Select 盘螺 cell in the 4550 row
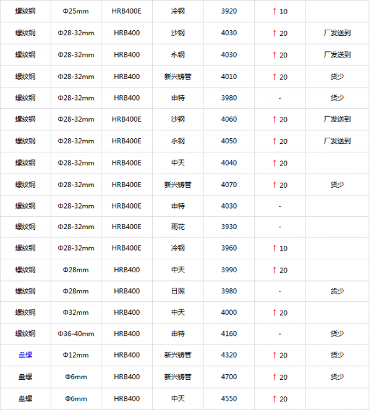 tap(25, 399)
